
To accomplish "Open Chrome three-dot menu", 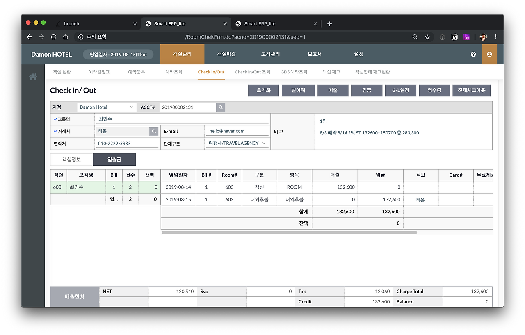I will pyautogui.click(x=495, y=37).
